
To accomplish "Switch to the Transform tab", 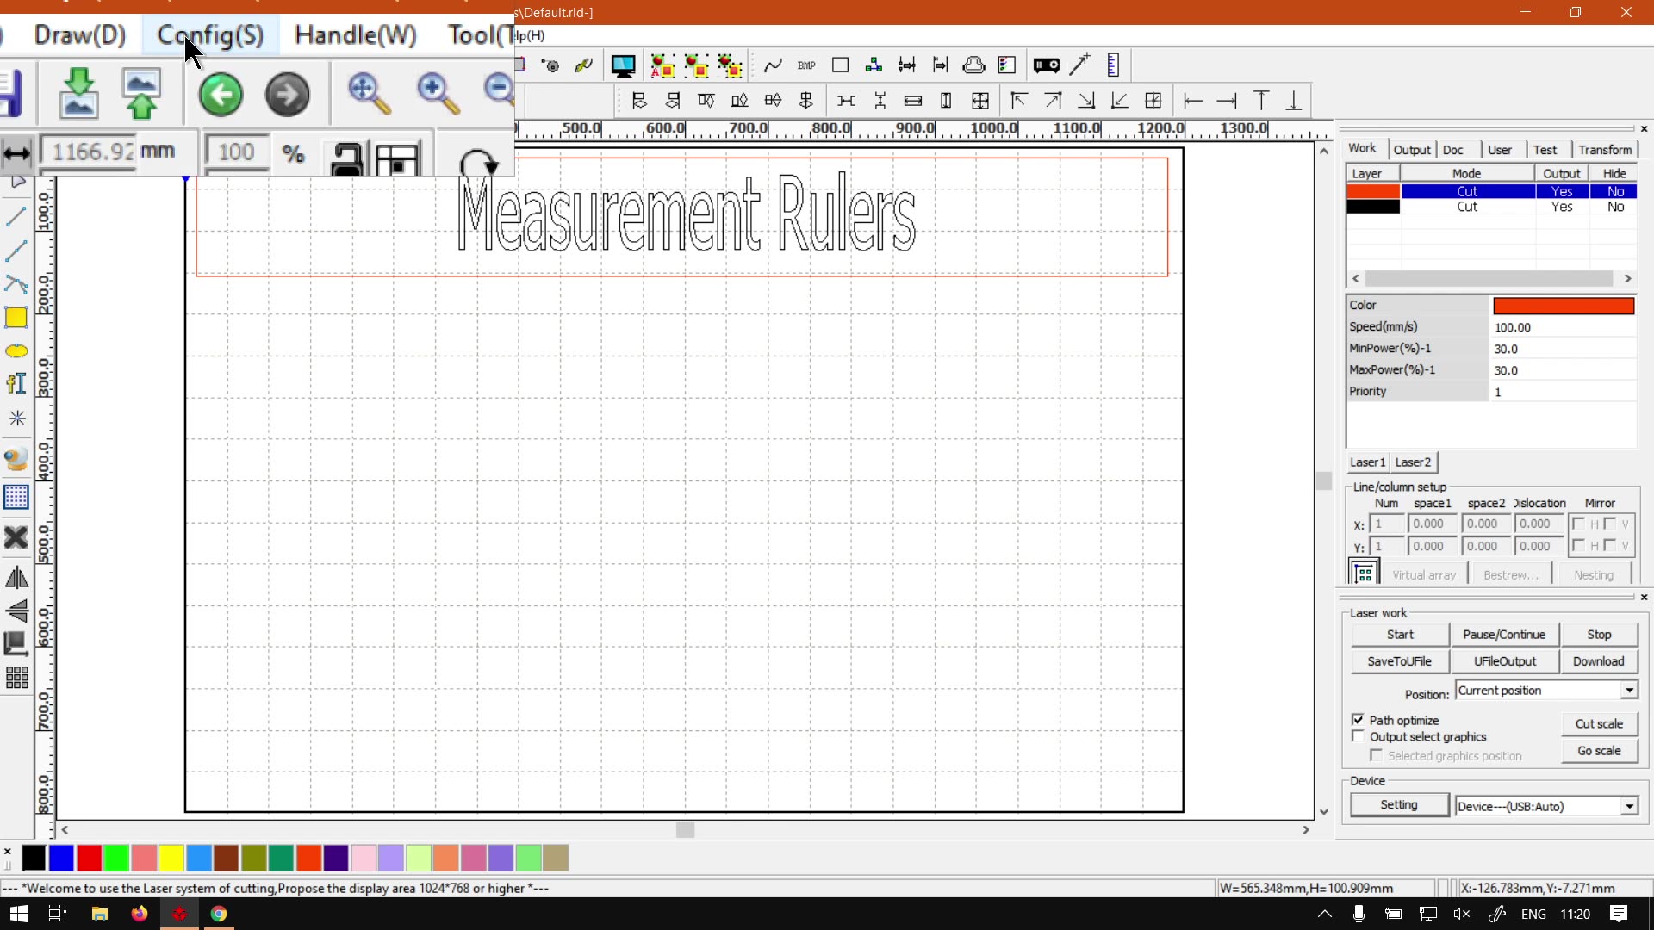I will [x=1604, y=150].
